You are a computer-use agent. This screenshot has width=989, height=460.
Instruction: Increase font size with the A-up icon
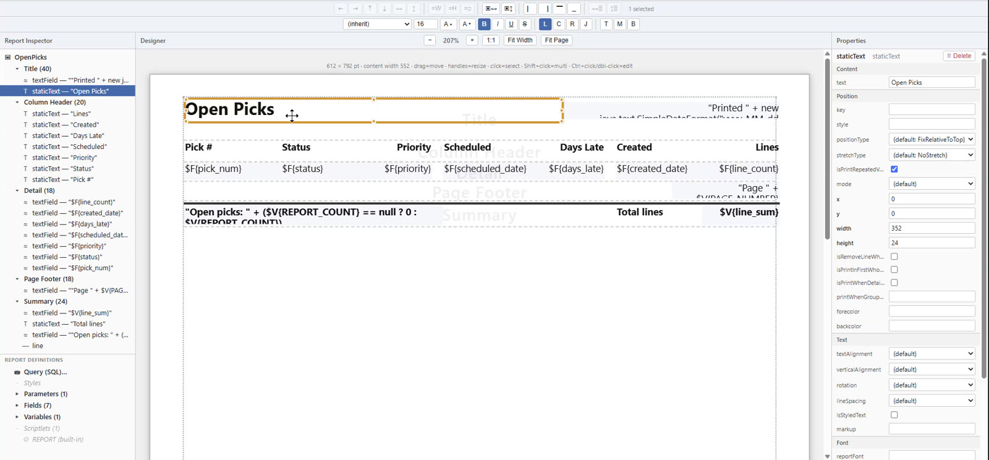[448, 24]
